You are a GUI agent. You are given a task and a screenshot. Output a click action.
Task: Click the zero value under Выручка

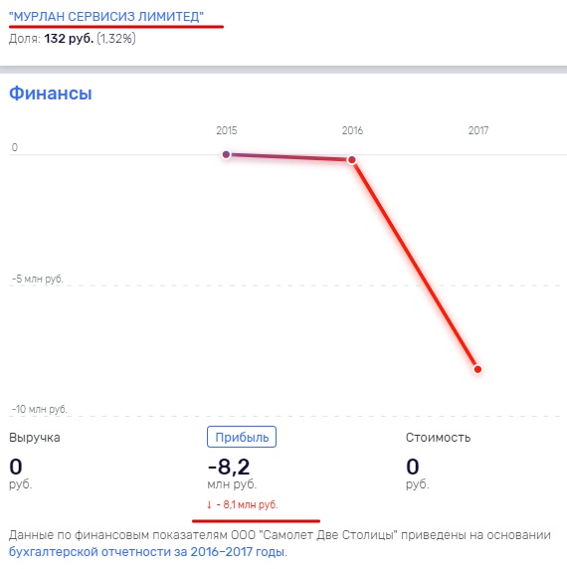16,467
